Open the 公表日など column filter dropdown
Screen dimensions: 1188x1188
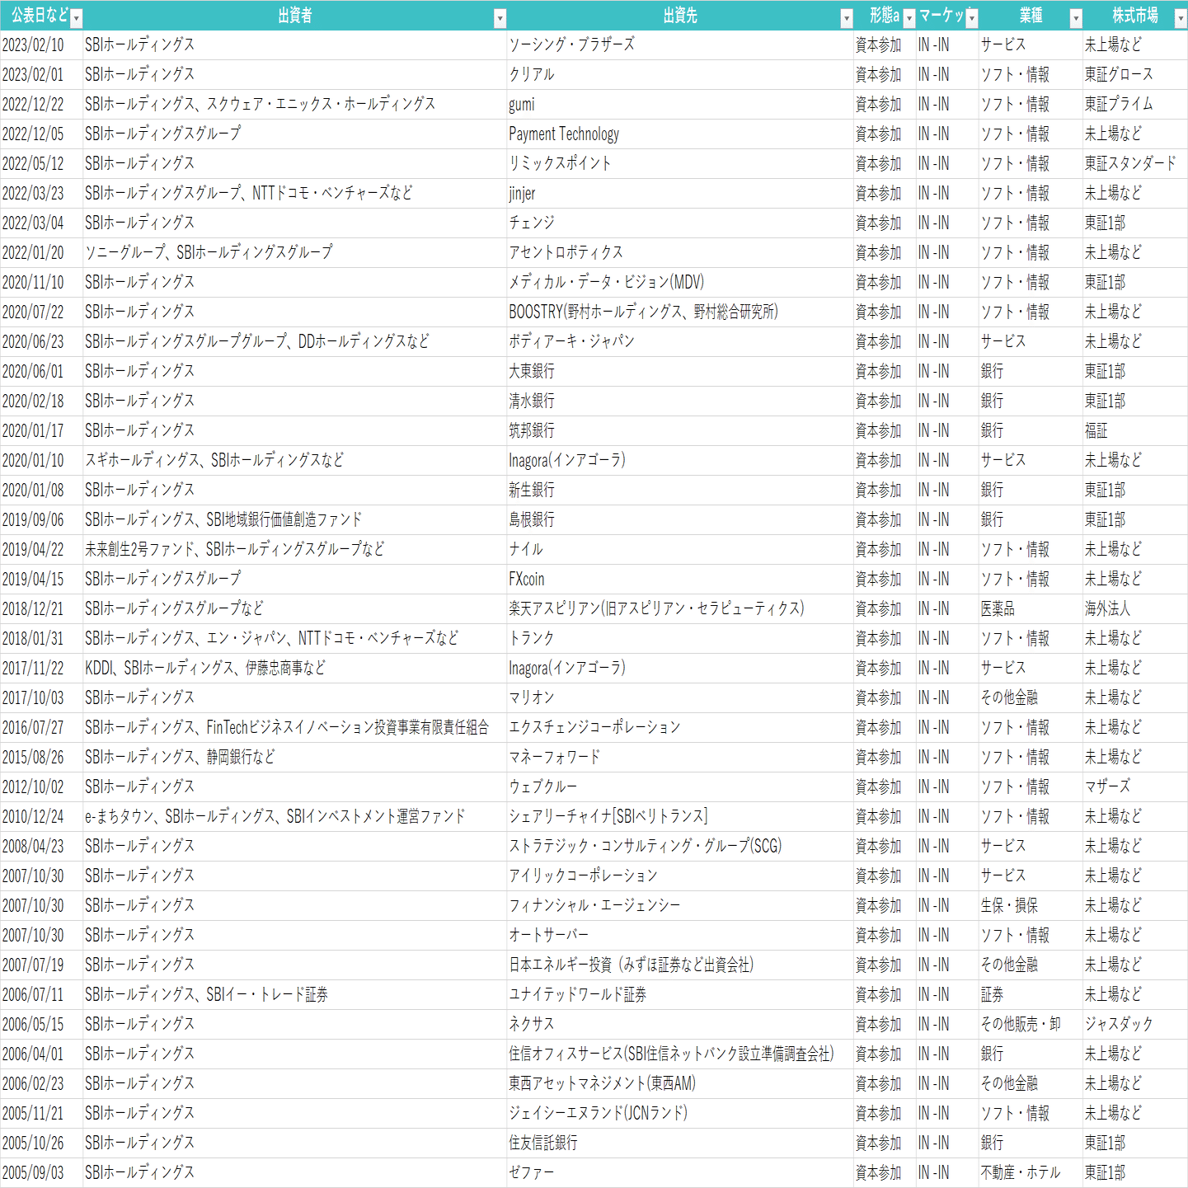(x=77, y=18)
